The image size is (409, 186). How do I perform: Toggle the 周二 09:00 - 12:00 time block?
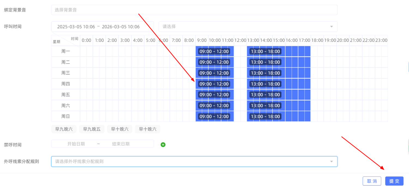pos(214,62)
